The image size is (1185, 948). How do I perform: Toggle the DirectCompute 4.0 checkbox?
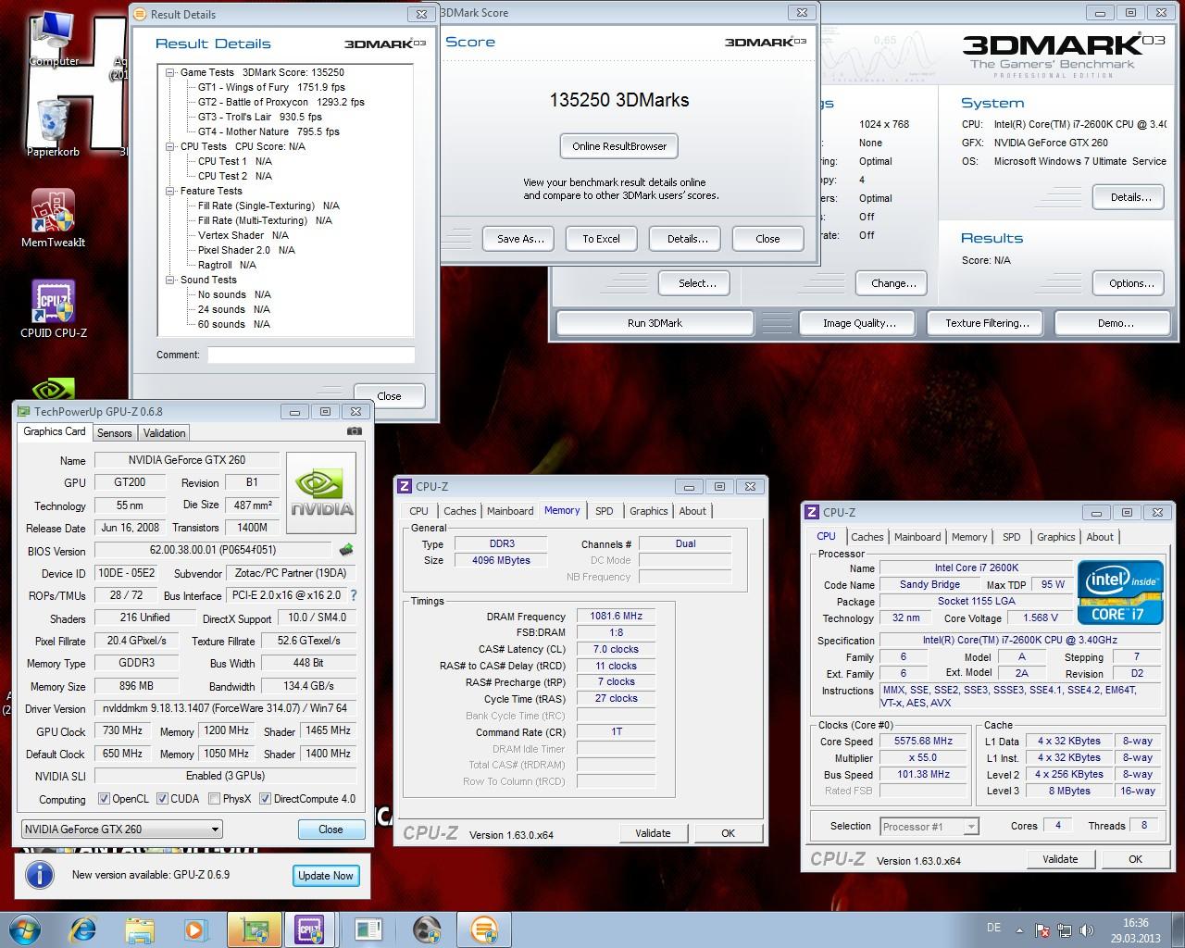[265, 799]
